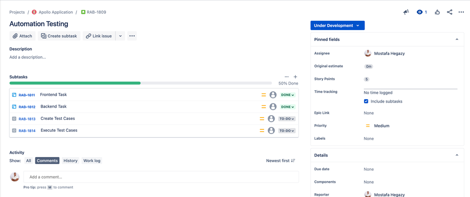
Task: Open subtask link RAB-1814
Action: [x=27, y=131]
